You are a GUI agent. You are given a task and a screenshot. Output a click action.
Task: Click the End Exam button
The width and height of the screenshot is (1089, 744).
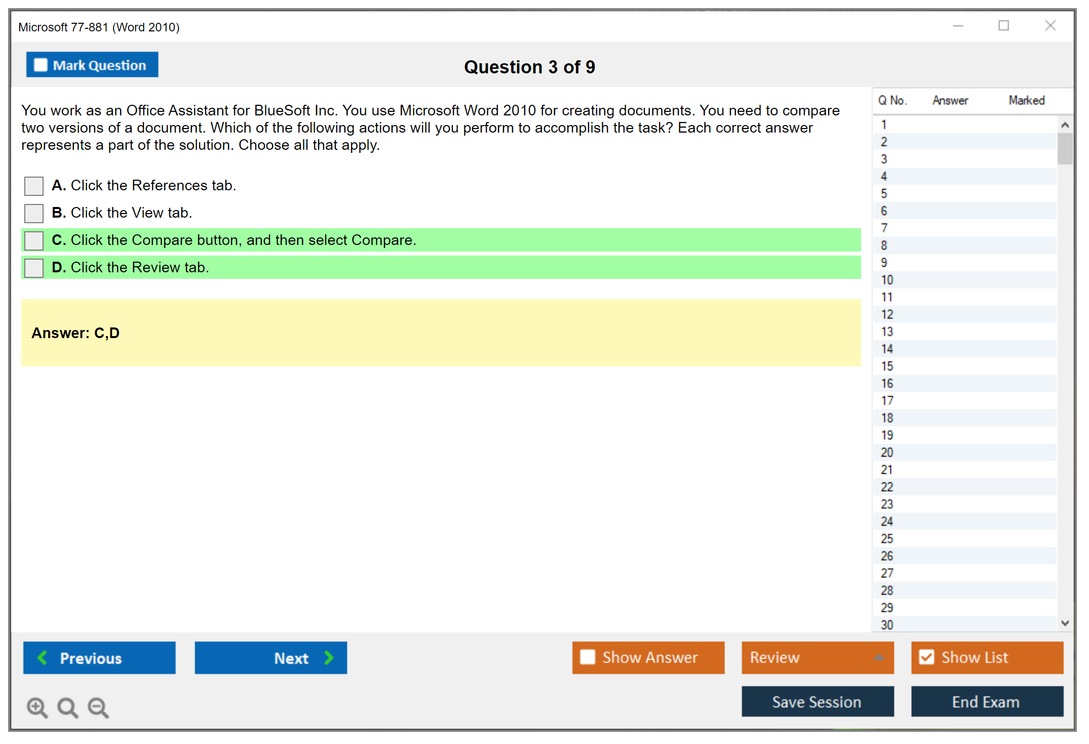click(986, 701)
